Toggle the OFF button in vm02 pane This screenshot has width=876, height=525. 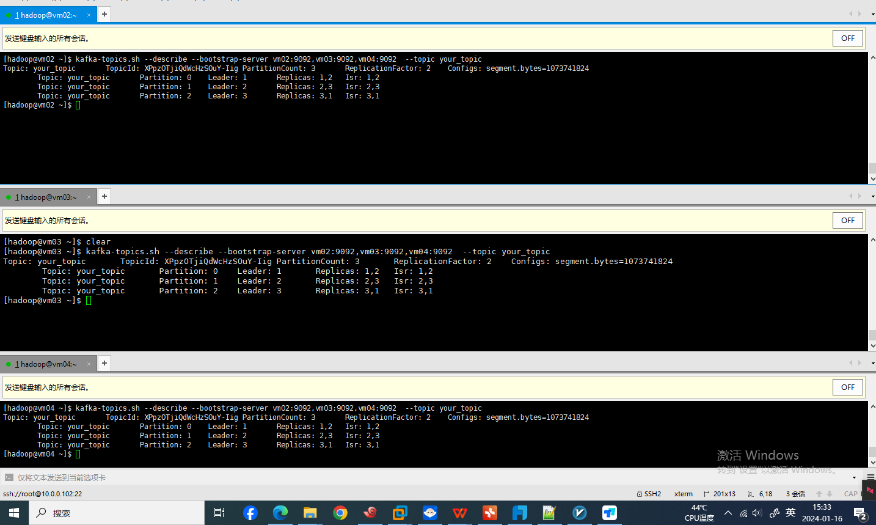[848, 38]
